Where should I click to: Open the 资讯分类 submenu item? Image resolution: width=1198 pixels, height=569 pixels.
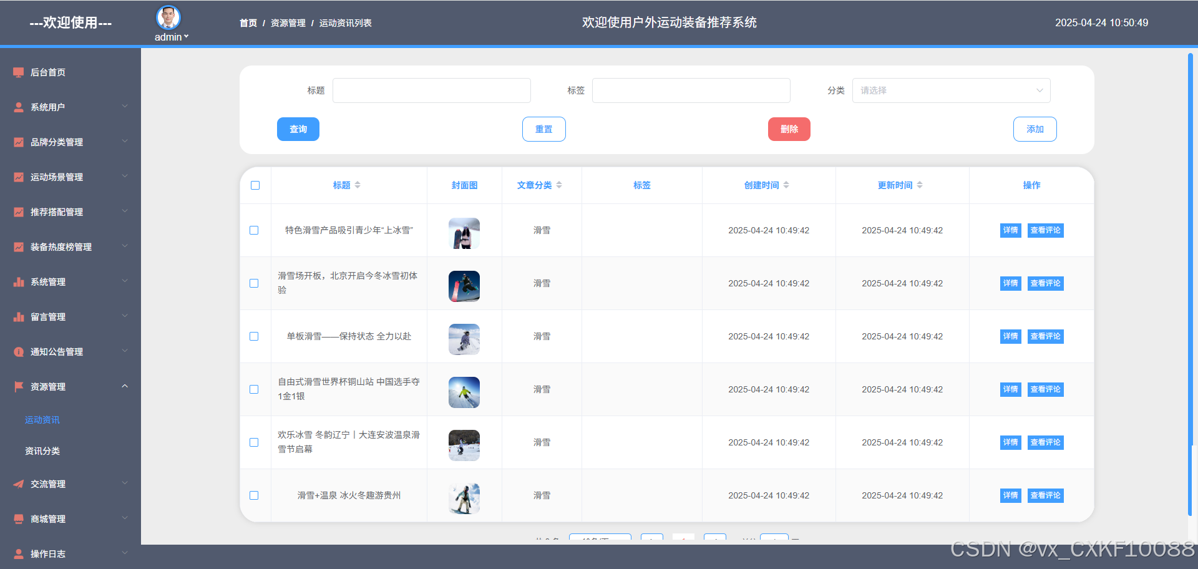point(42,451)
